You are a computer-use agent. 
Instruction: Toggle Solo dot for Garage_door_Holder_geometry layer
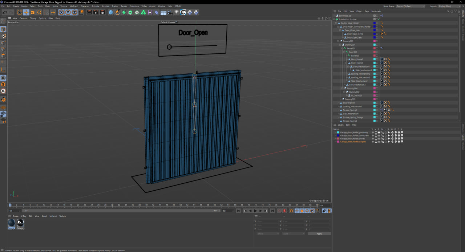(372, 133)
